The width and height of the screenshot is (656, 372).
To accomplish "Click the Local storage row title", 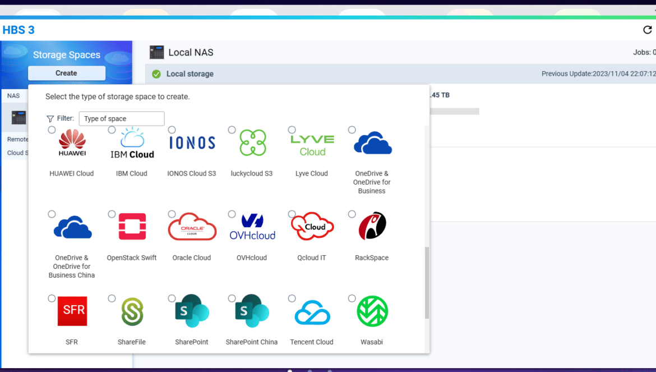I will click(190, 74).
